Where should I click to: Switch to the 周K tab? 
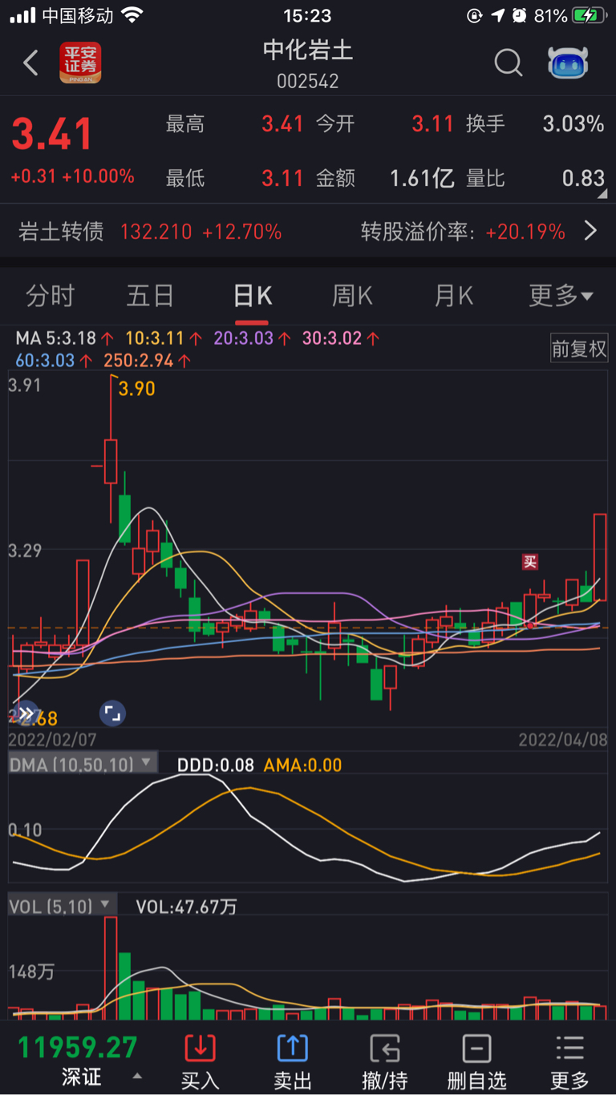pos(352,296)
